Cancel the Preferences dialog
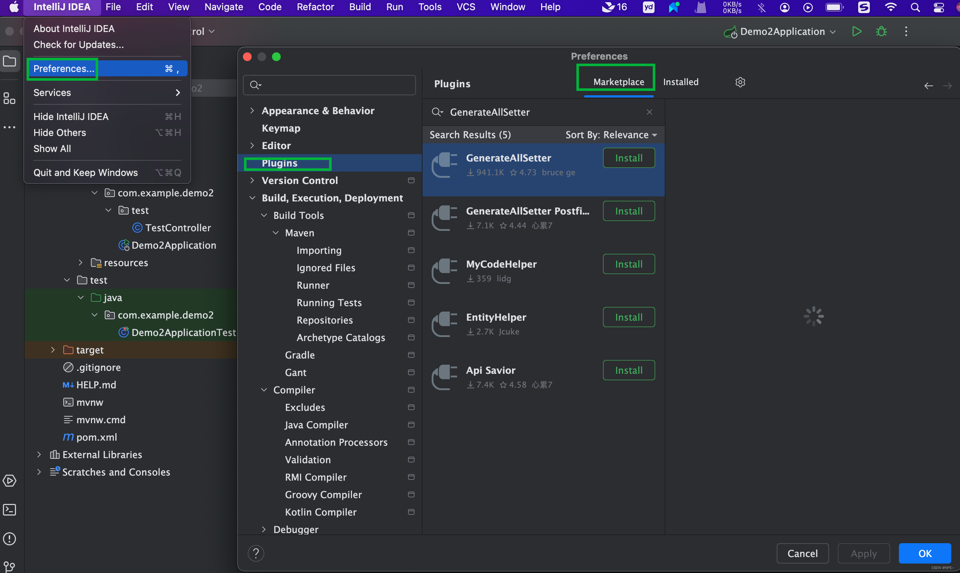 803,553
